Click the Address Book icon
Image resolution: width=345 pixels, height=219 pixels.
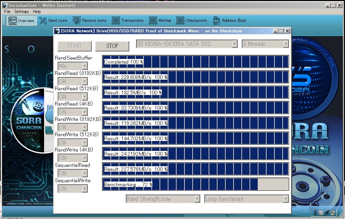216,20
